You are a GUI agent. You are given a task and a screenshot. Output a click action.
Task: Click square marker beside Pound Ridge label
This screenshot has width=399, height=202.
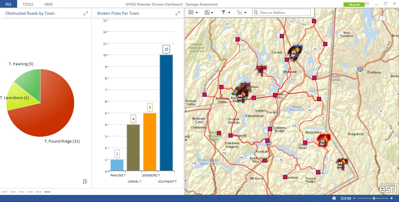[x=318, y=172]
